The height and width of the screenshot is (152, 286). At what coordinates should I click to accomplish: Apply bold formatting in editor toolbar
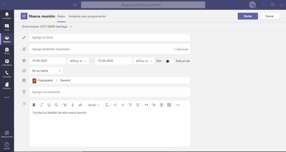tap(34, 105)
